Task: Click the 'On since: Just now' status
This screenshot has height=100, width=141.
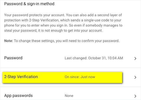Action: [x=80, y=77]
